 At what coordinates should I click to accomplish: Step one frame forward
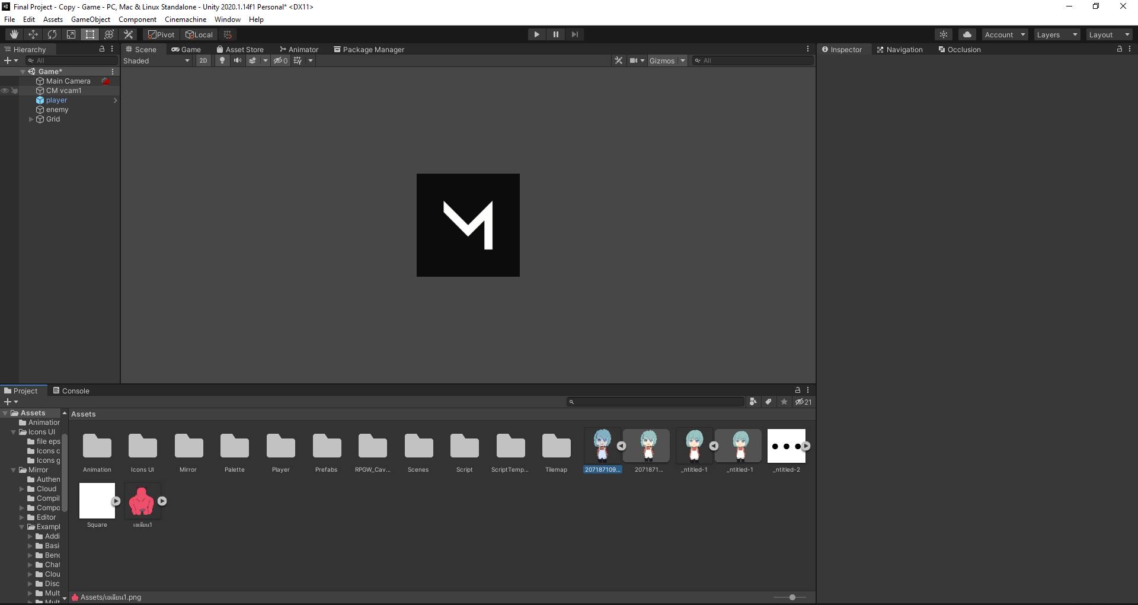[574, 34]
